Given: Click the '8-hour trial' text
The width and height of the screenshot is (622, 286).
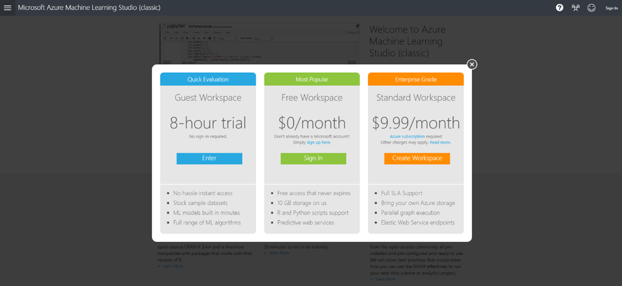Looking at the screenshot, I should (208, 123).
